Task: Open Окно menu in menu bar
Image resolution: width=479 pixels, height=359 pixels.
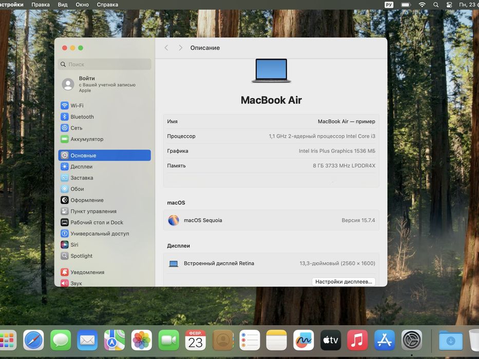Action: click(82, 5)
